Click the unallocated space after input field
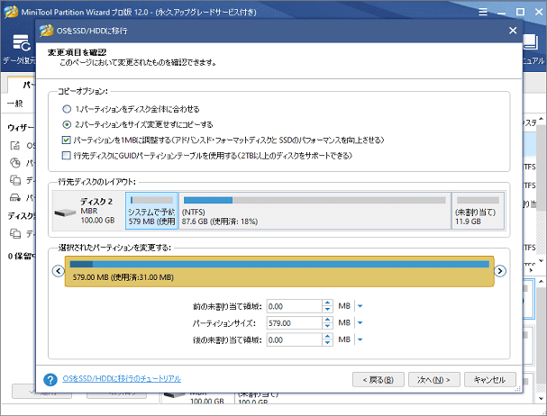 point(295,339)
